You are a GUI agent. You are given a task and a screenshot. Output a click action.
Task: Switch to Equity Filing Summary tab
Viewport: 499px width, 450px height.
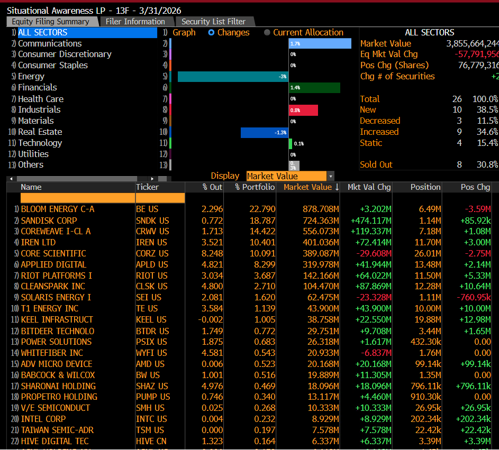tap(51, 22)
